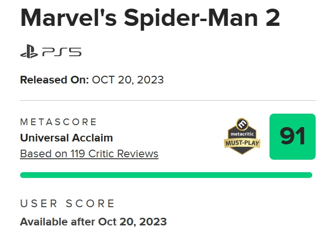Select the USER SCORE section heading
The image size is (330, 235).
coord(67,203)
